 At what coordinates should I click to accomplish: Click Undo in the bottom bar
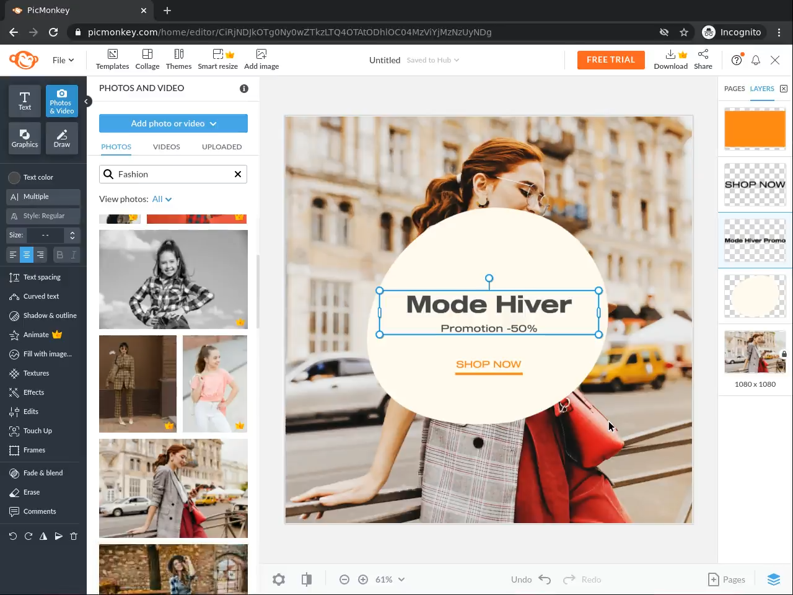click(x=531, y=580)
